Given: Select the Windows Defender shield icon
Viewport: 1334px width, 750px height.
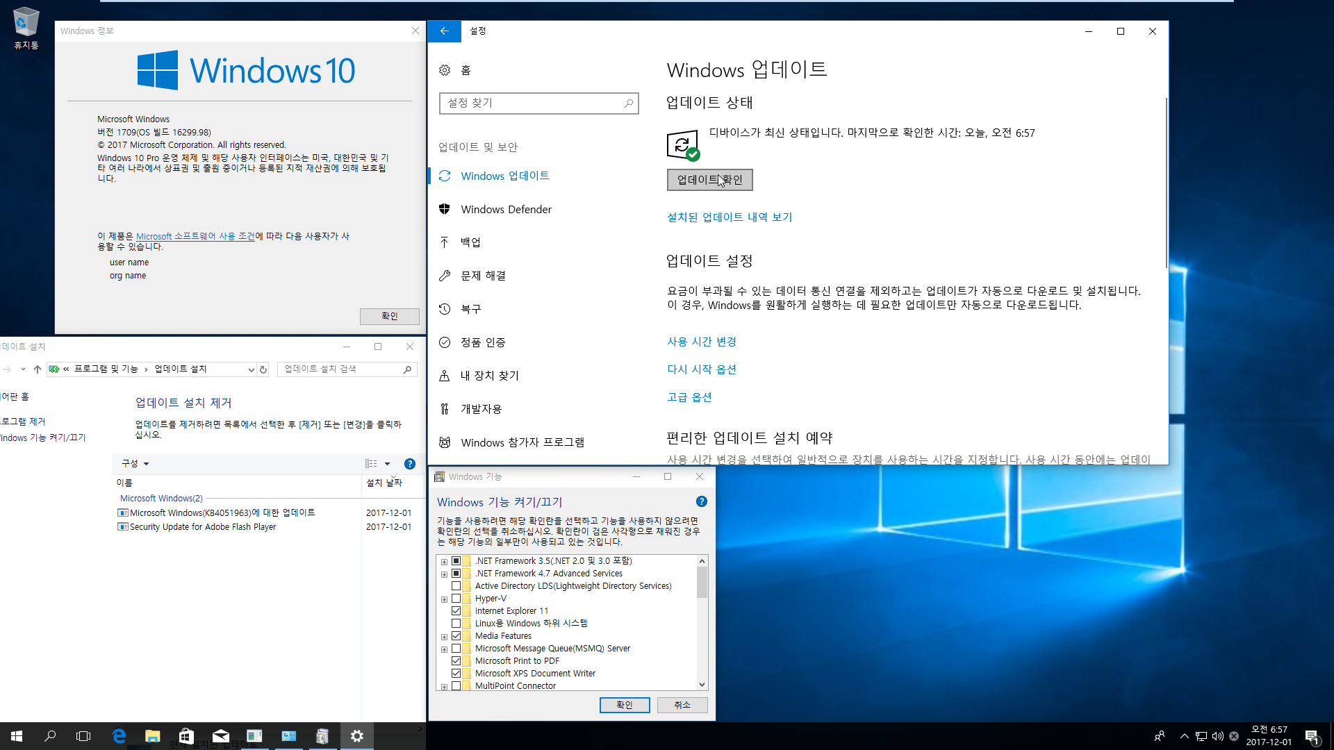Looking at the screenshot, I should pyautogui.click(x=445, y=209).
